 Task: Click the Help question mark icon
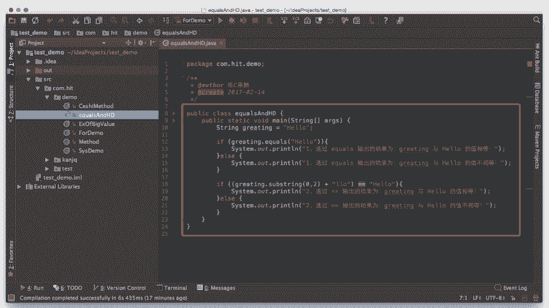coord(385,20)
